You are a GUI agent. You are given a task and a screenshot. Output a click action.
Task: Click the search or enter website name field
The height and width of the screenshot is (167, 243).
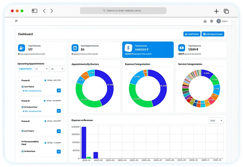(123, 11)
